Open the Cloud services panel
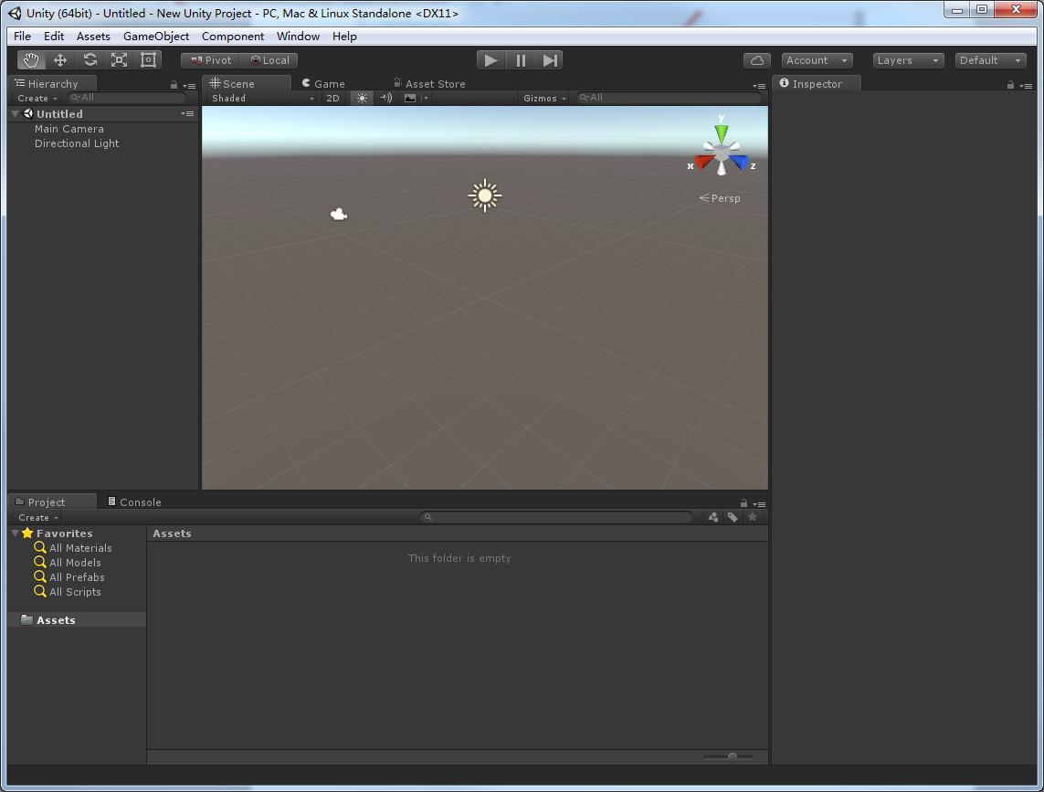The width and height of the screenshot is (1044, 792). point(757,60)
